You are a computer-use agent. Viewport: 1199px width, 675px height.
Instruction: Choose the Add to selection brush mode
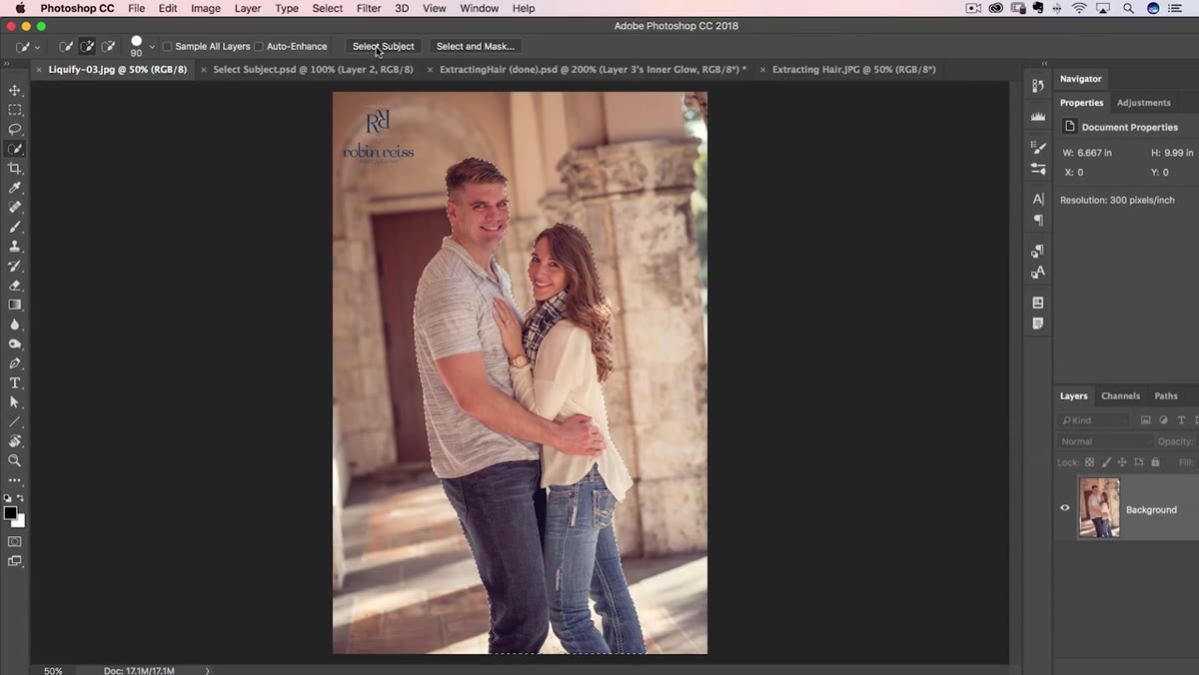click(x=87, y=46)
